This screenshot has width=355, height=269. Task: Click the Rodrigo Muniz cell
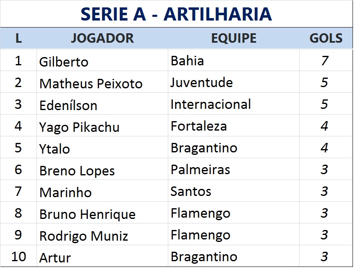pyautogui.click(x=102, y=235)
